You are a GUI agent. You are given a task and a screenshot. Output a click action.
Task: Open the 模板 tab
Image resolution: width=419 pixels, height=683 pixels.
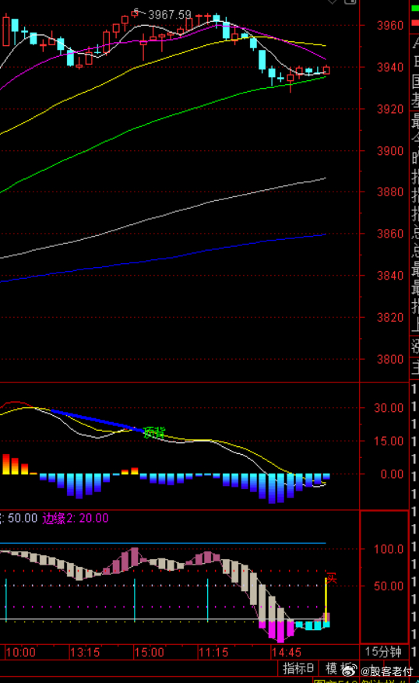[x=339, y=668]
